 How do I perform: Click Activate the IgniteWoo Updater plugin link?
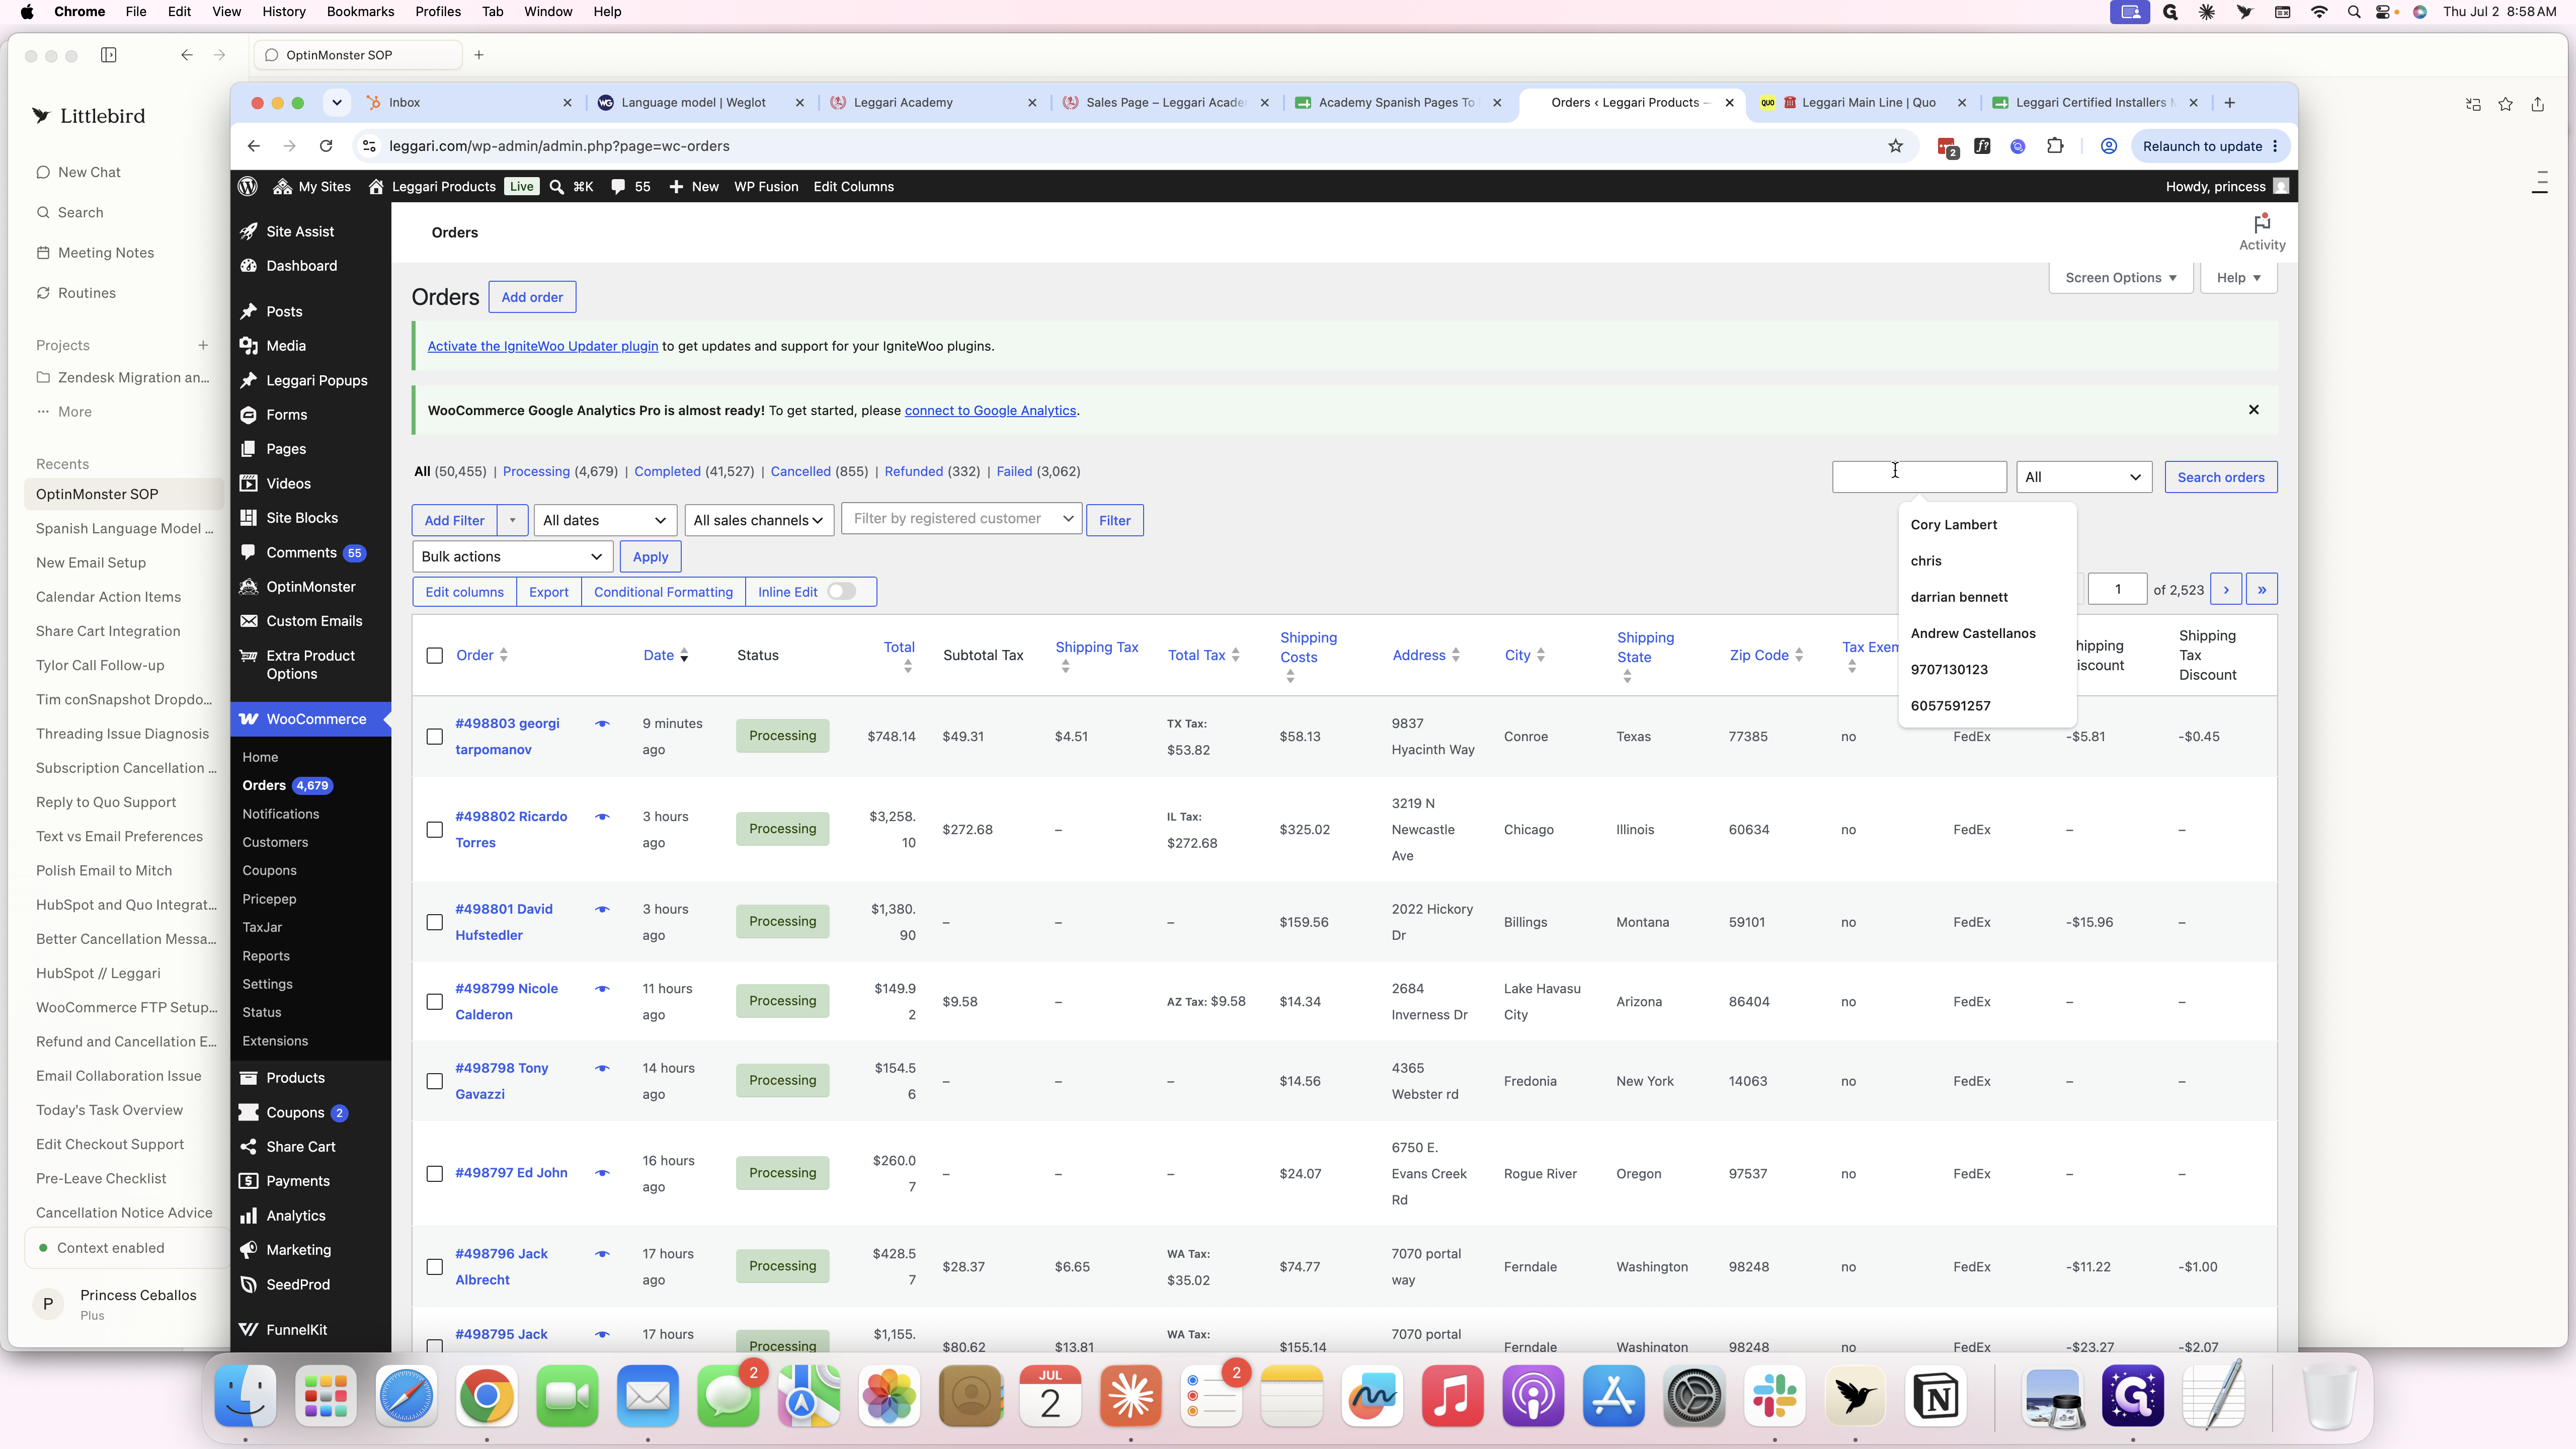(543, 346)
